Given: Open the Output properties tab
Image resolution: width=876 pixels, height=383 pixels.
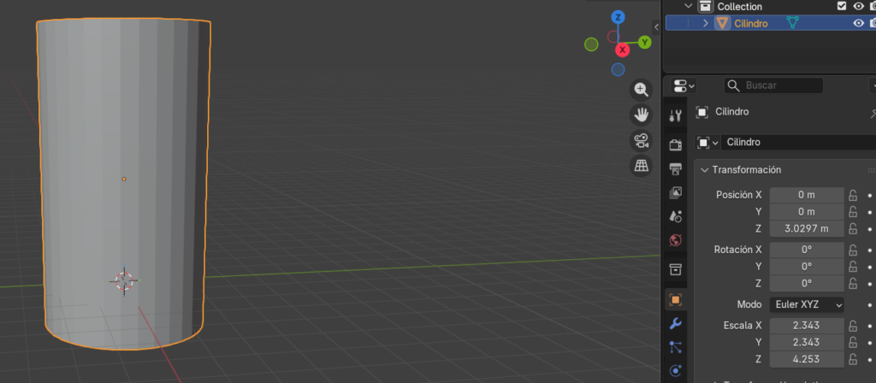Looking at the screenshot, I should tap(676, 168).
